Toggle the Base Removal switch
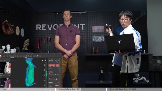This screenshot has height=91, width=162. [x=58, y=71]
